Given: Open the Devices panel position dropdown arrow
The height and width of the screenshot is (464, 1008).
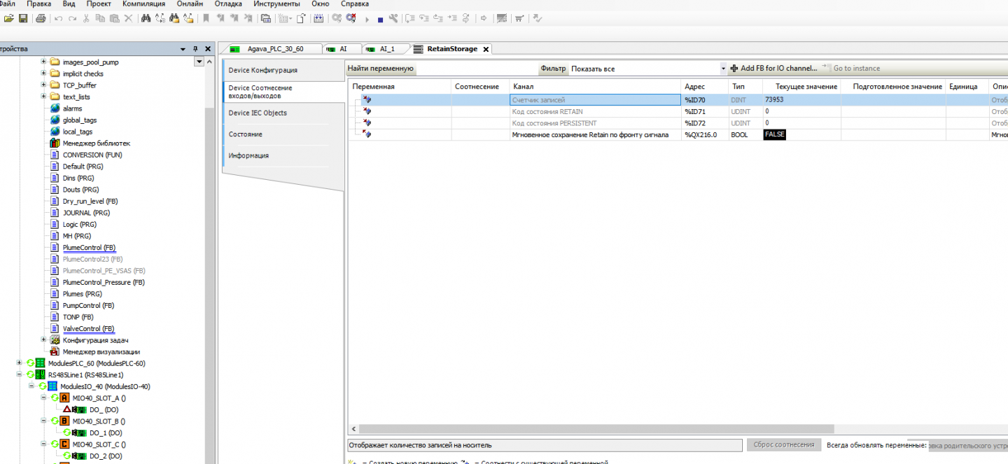Looking at the screenshot, I should coord(183,49).
